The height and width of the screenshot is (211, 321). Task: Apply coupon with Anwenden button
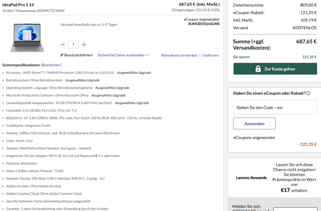click(x=254, y=124)
